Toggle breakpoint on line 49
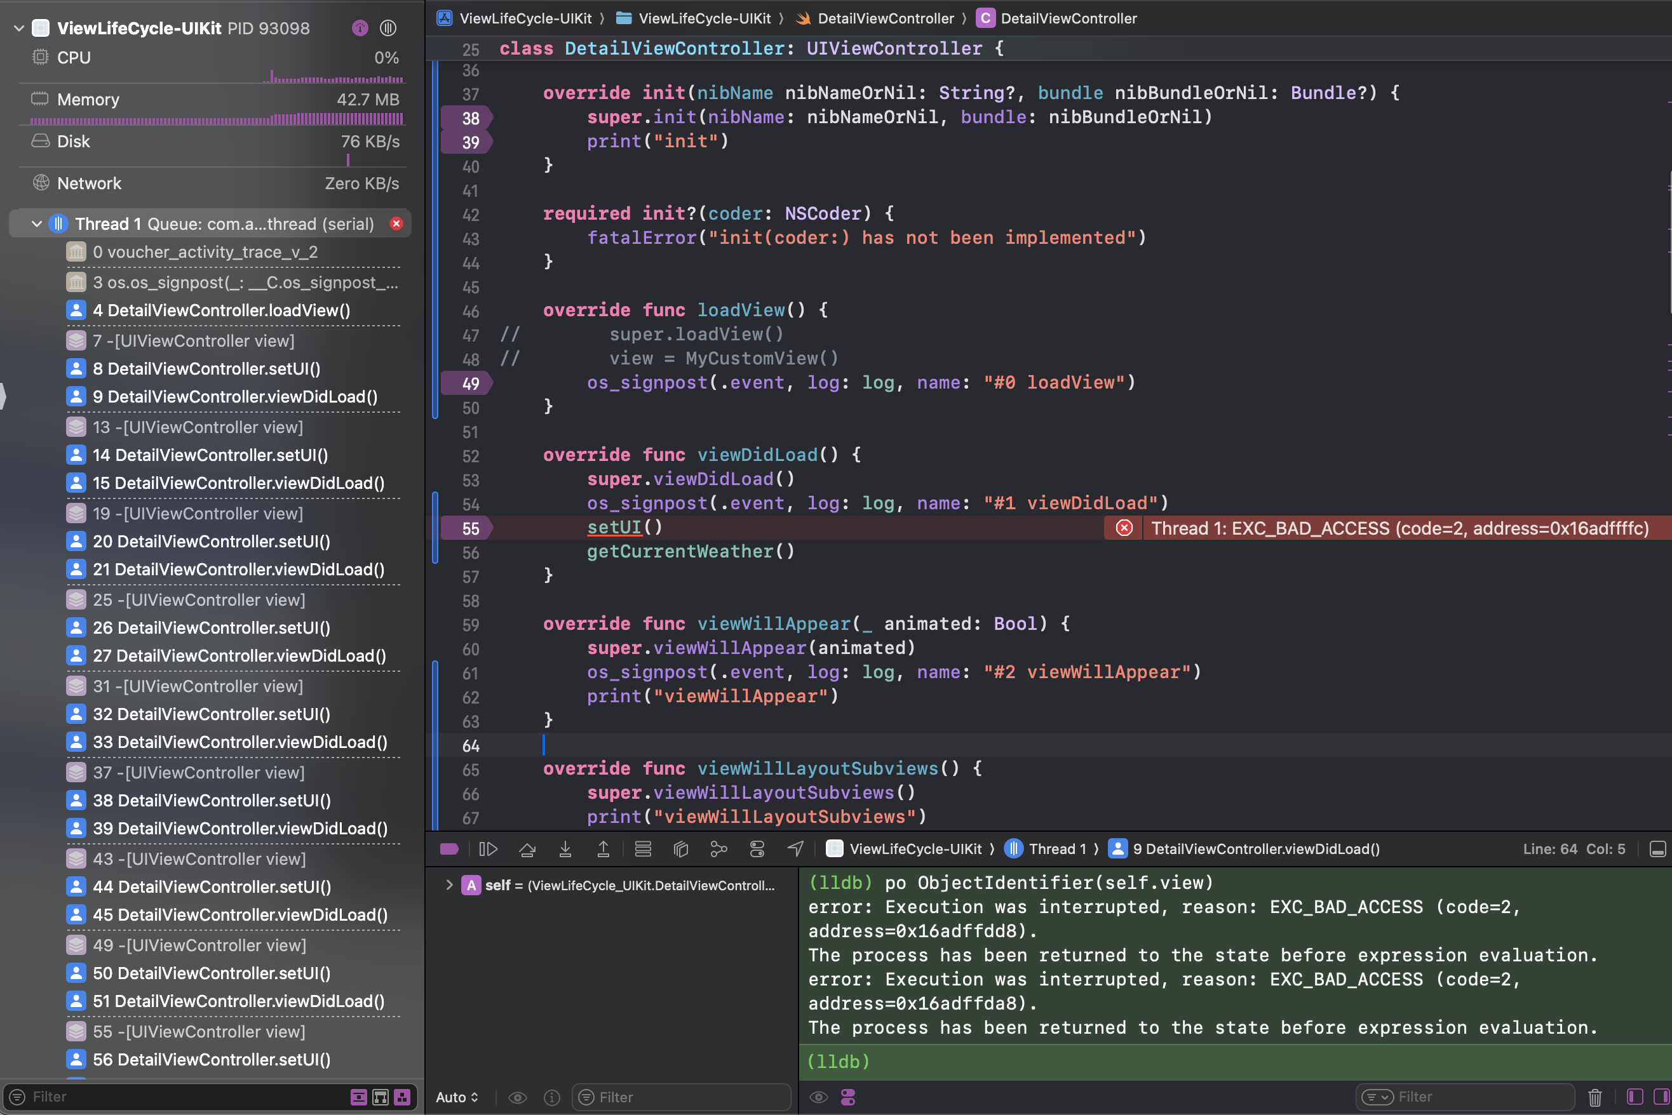Viewport: 1672px width, 1115px height. (x=468, y=384)
